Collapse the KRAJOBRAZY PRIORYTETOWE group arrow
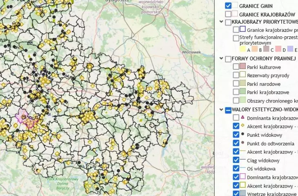The image size is (298, 196). [x=221, y=22]
